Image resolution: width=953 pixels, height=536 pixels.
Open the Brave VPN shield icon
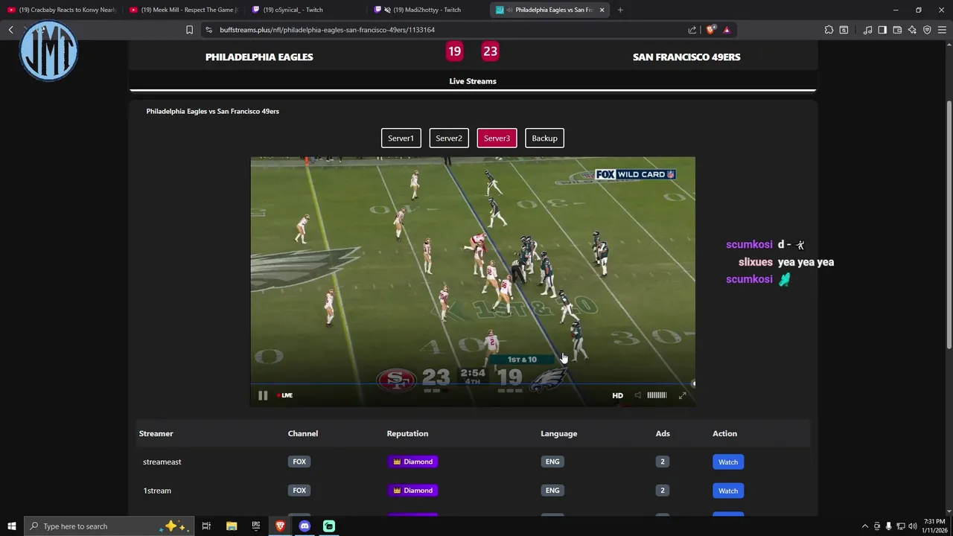[x=927, y=30]
